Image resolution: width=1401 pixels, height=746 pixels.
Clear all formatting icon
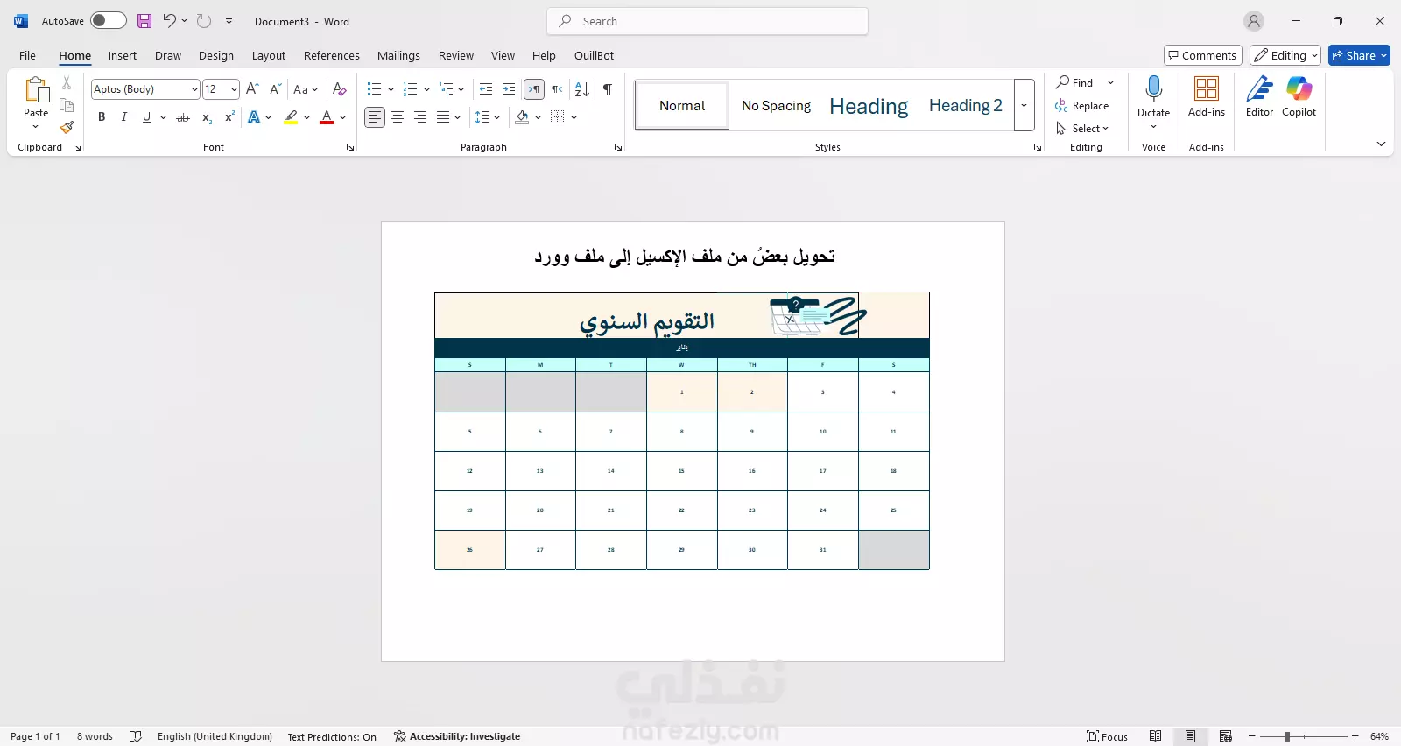(x=340, y=88)
